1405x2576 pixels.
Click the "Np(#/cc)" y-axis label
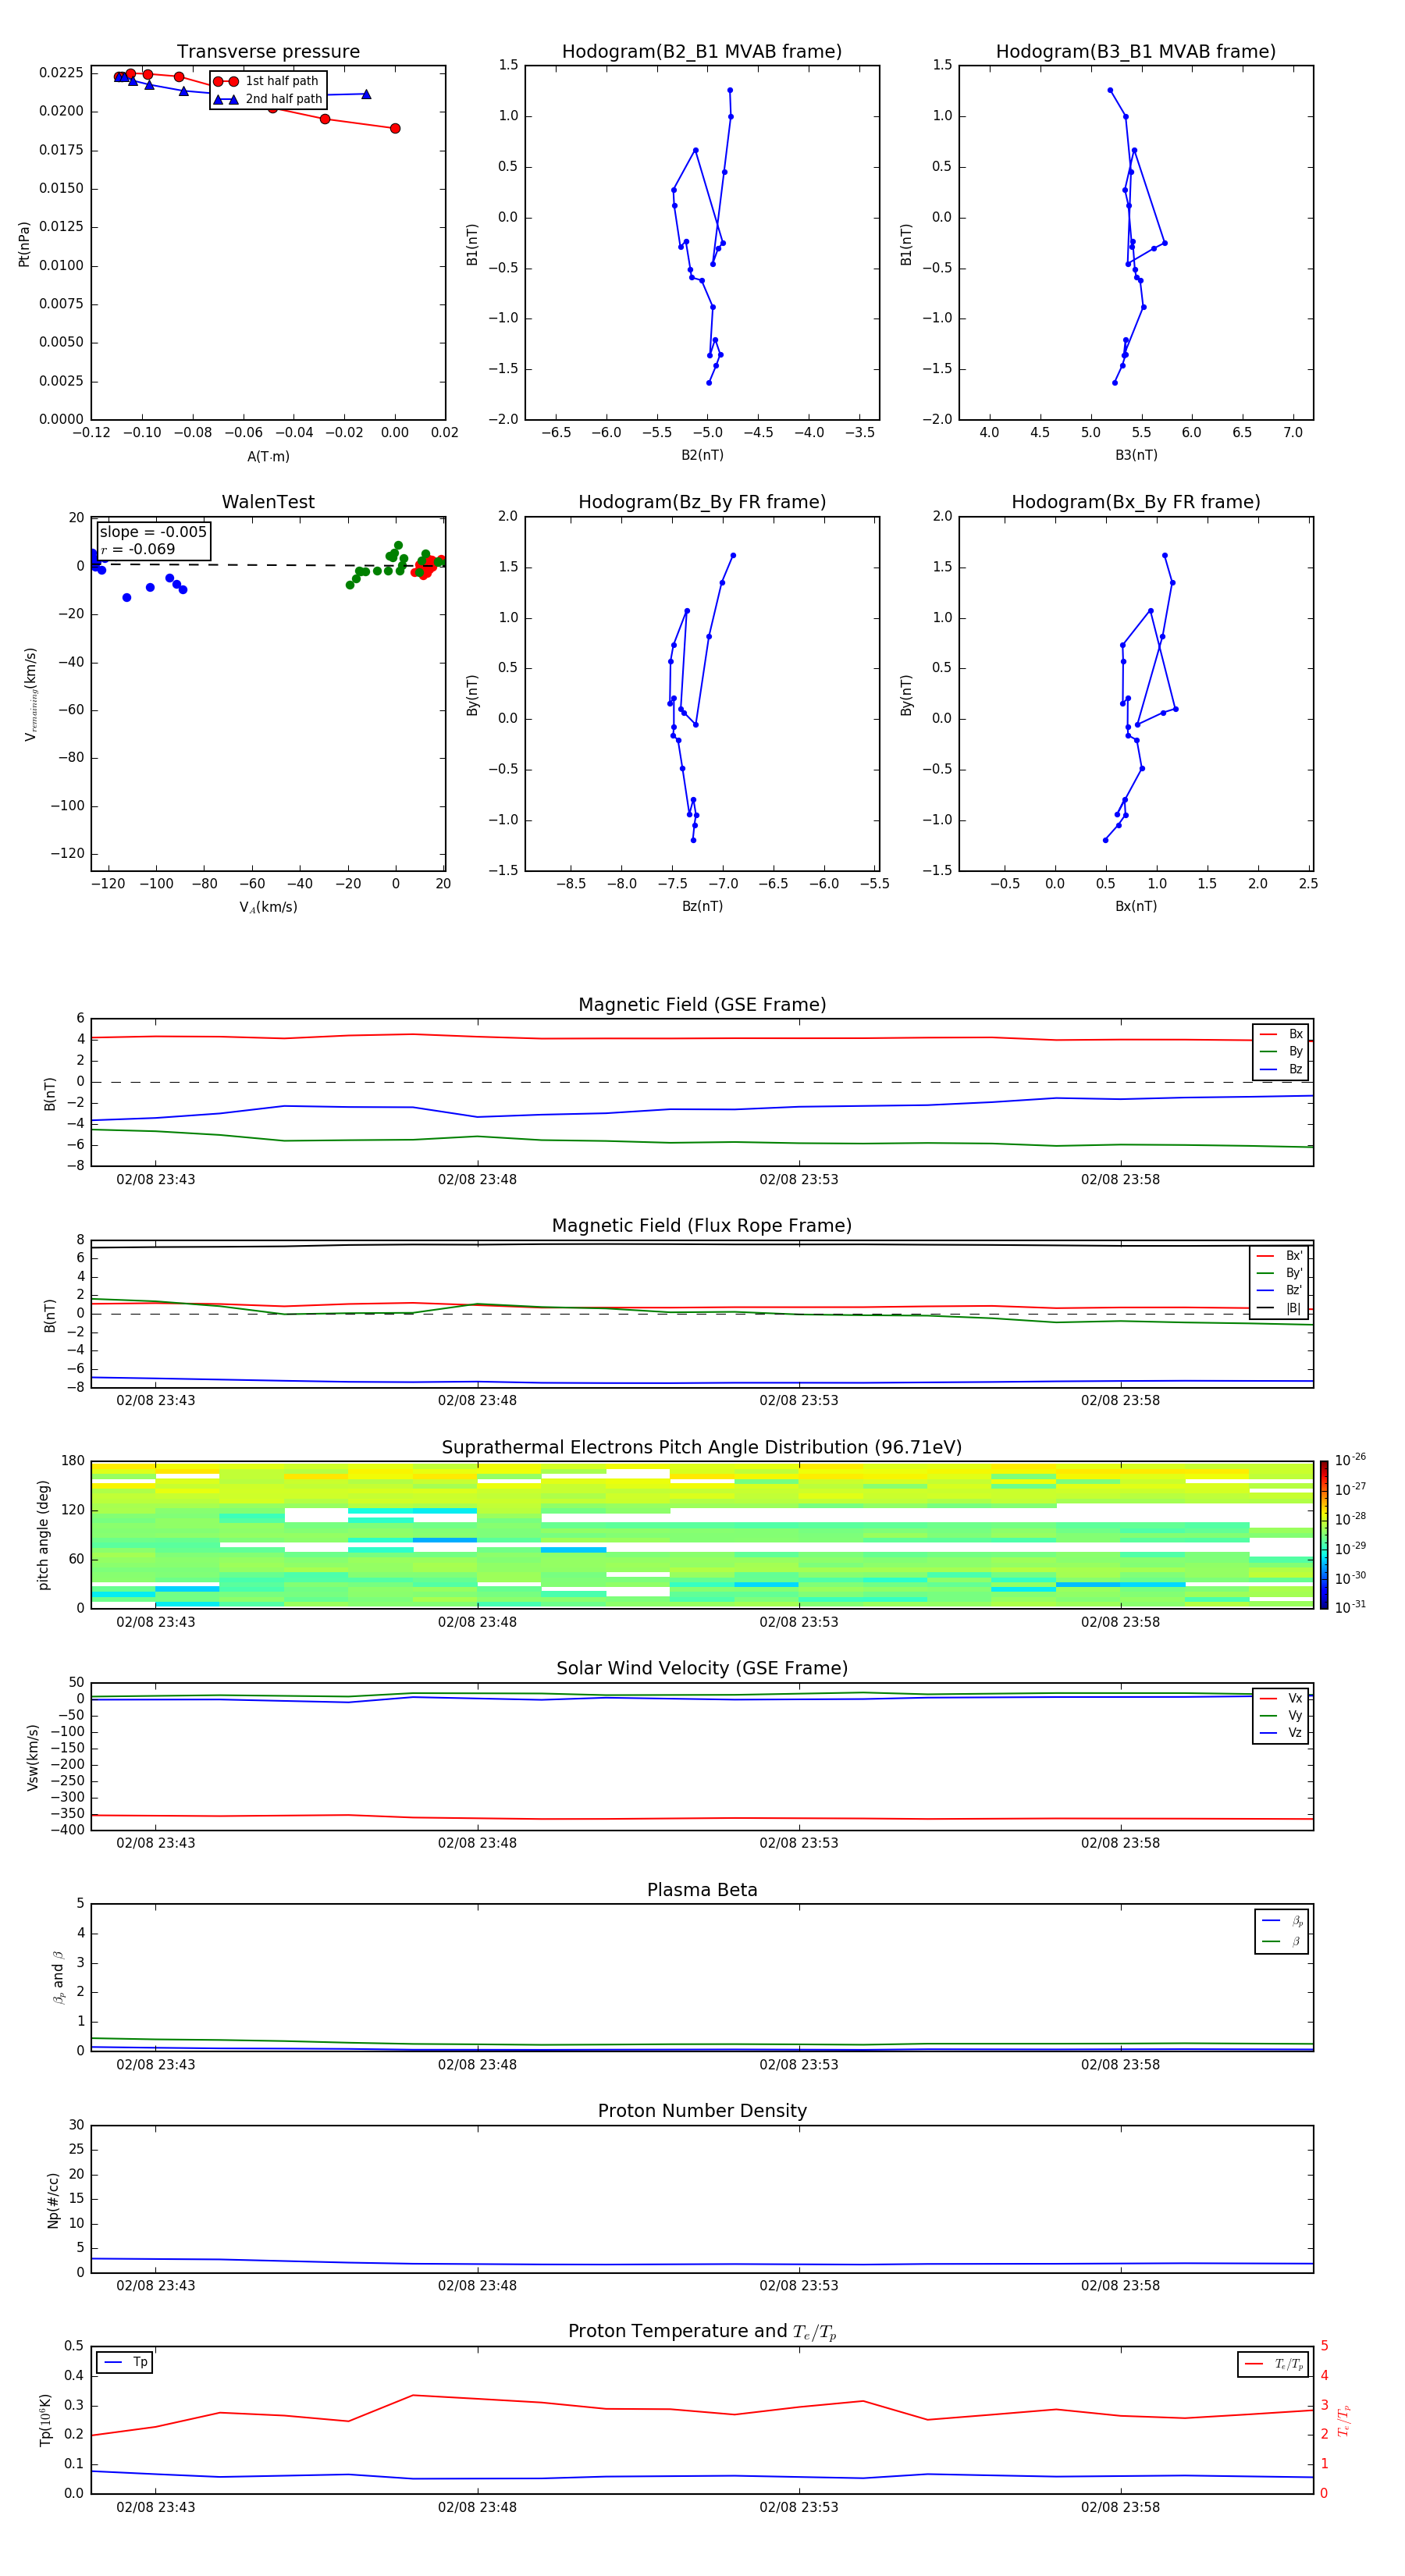coord(53,2200)
